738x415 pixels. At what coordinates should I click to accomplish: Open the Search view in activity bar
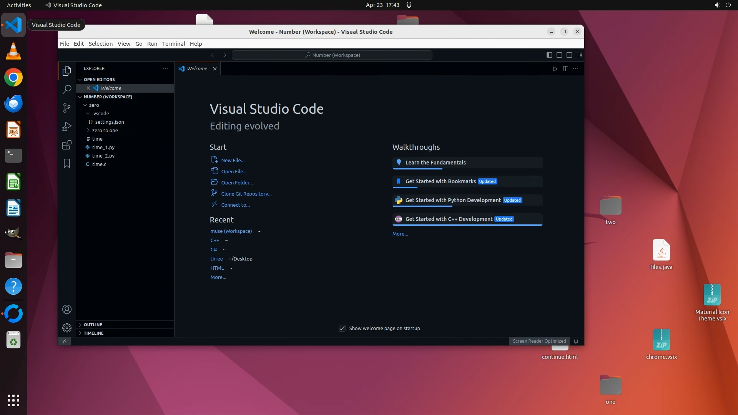tap(67, 90)
